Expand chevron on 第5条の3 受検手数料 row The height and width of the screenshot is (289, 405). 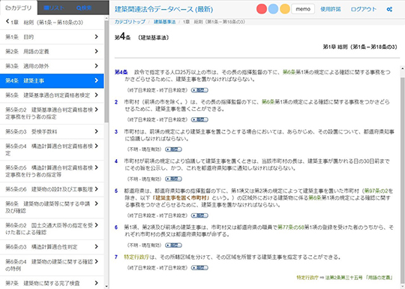point(96,131)
